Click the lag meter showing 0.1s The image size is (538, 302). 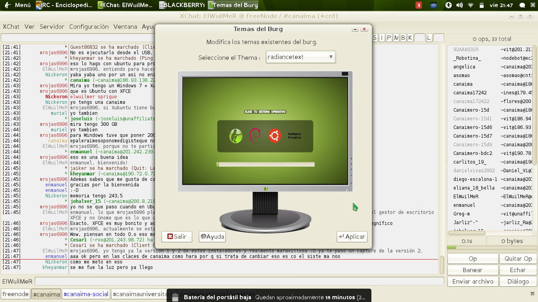point(467,241)
